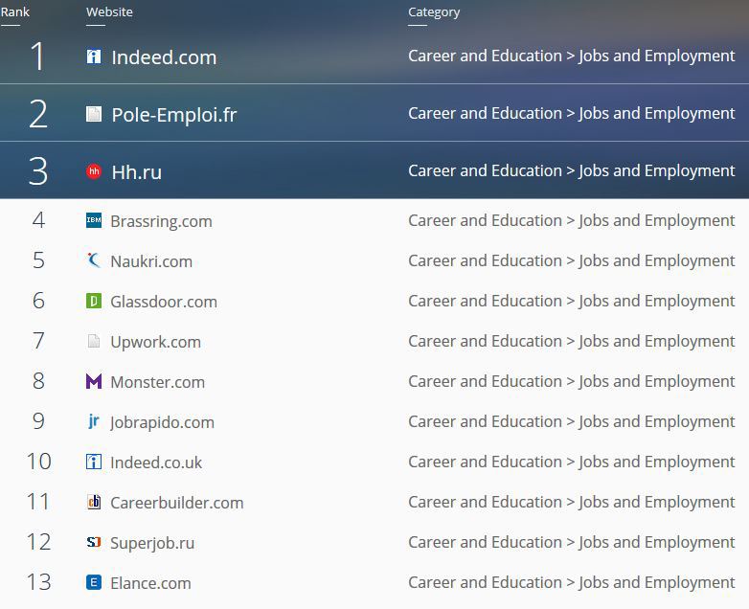Click the category text in Hh.ru row

571,171
